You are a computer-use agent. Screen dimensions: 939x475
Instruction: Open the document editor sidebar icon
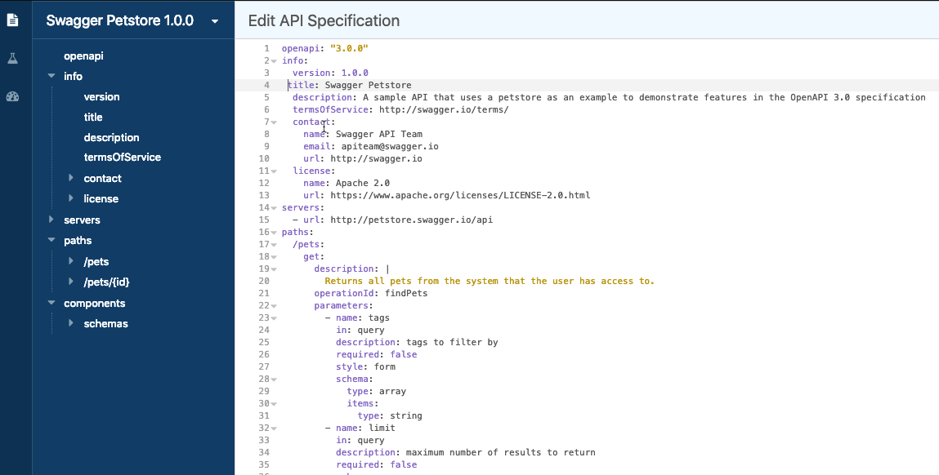click(x=12, y=20)
